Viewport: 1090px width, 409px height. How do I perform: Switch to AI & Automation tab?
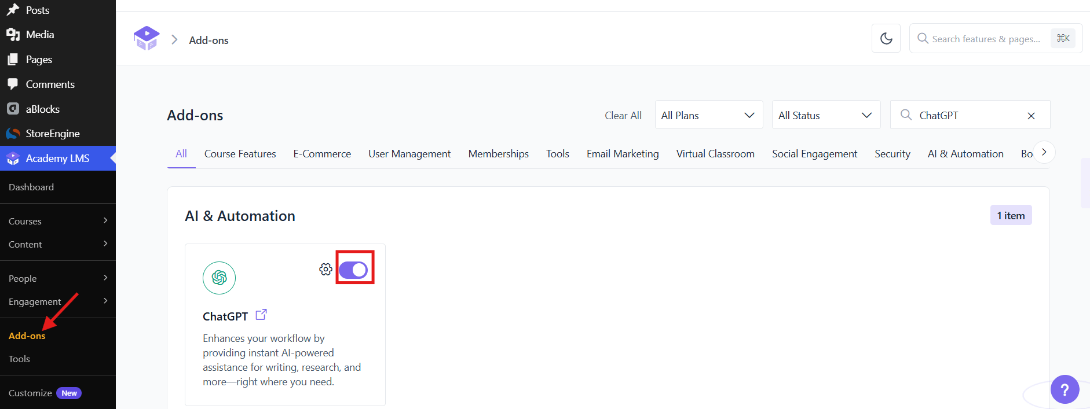pyautogui.click(x=965, y=153)
